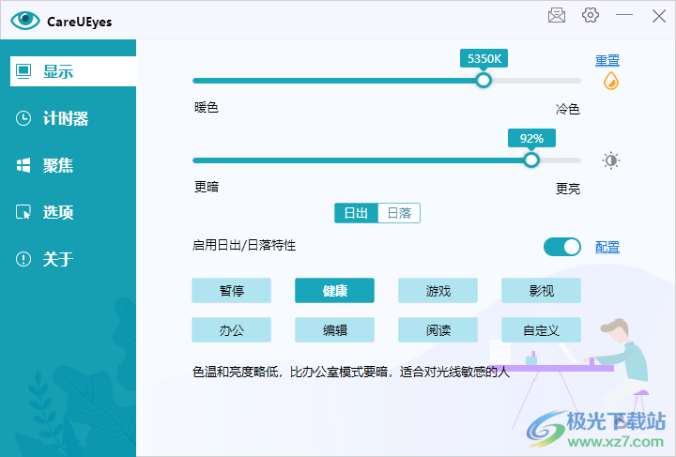676x457 pixels.
Task: Click the 暖色 warm label
Action: click(207, 107)
